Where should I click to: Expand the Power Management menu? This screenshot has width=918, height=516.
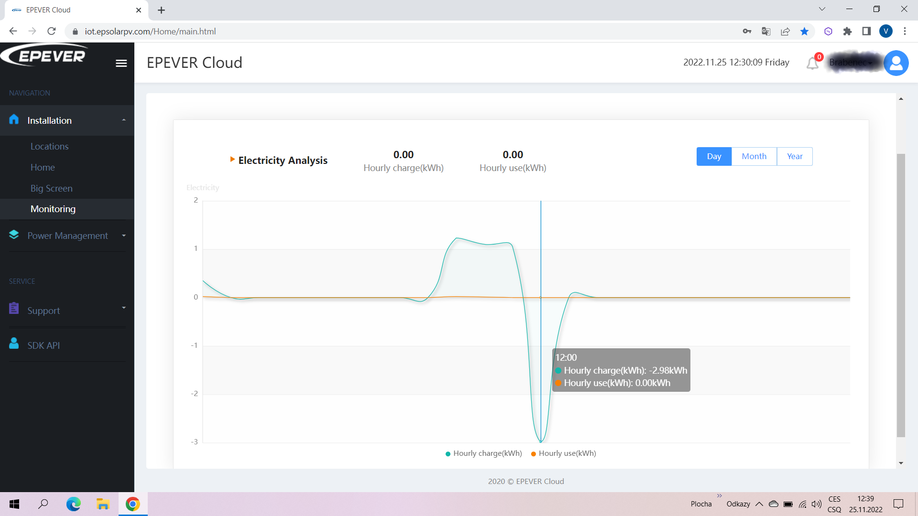tap(67, 236)
